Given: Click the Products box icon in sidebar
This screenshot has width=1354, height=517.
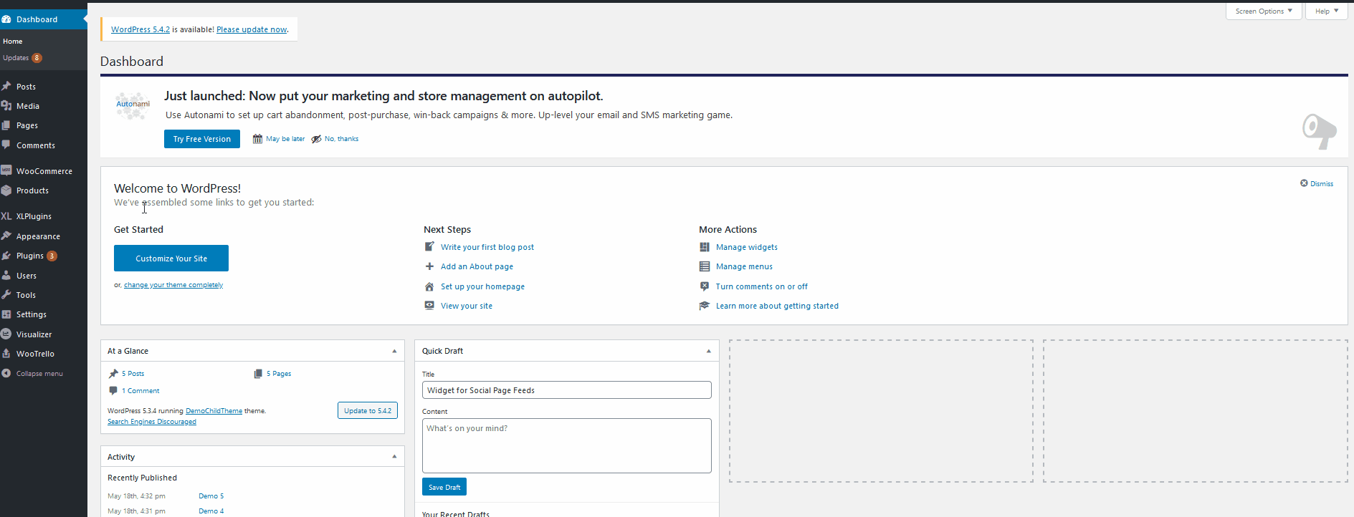Looking at the screenshot, I should 6,190.
